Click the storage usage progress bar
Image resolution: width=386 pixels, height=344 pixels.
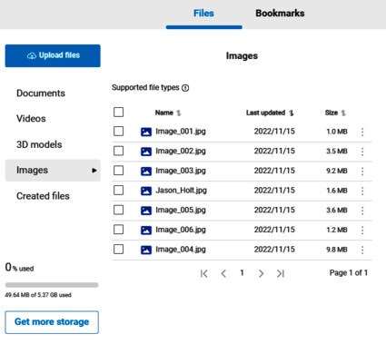[x=52, y=285]
